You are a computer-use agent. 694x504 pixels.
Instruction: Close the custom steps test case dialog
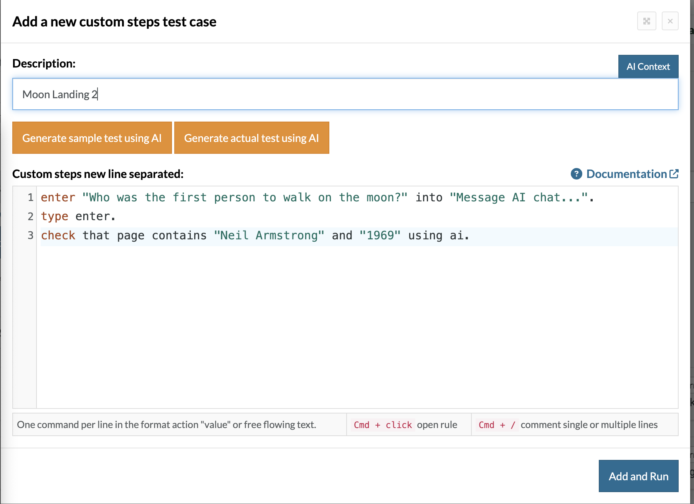(x=670, y=21)
